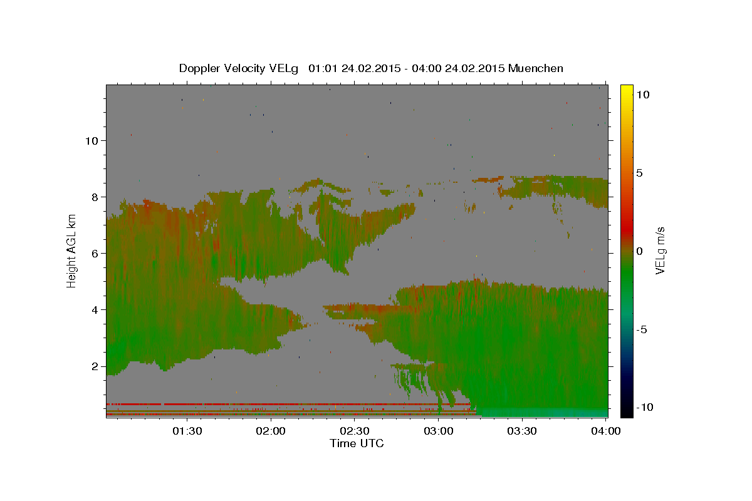
Task: Click the colorbar value label -5
Action: 641,329
